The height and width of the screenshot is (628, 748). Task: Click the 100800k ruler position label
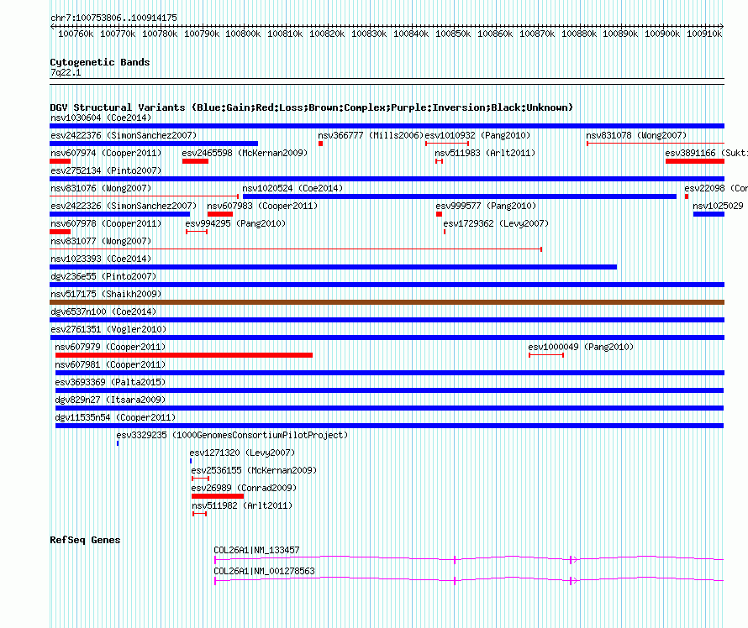242,34
